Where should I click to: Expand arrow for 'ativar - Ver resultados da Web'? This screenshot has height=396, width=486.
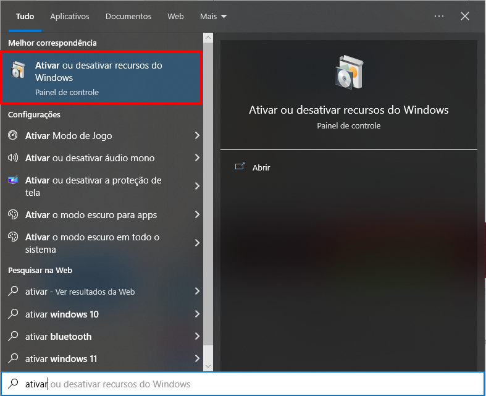point(197,291)
